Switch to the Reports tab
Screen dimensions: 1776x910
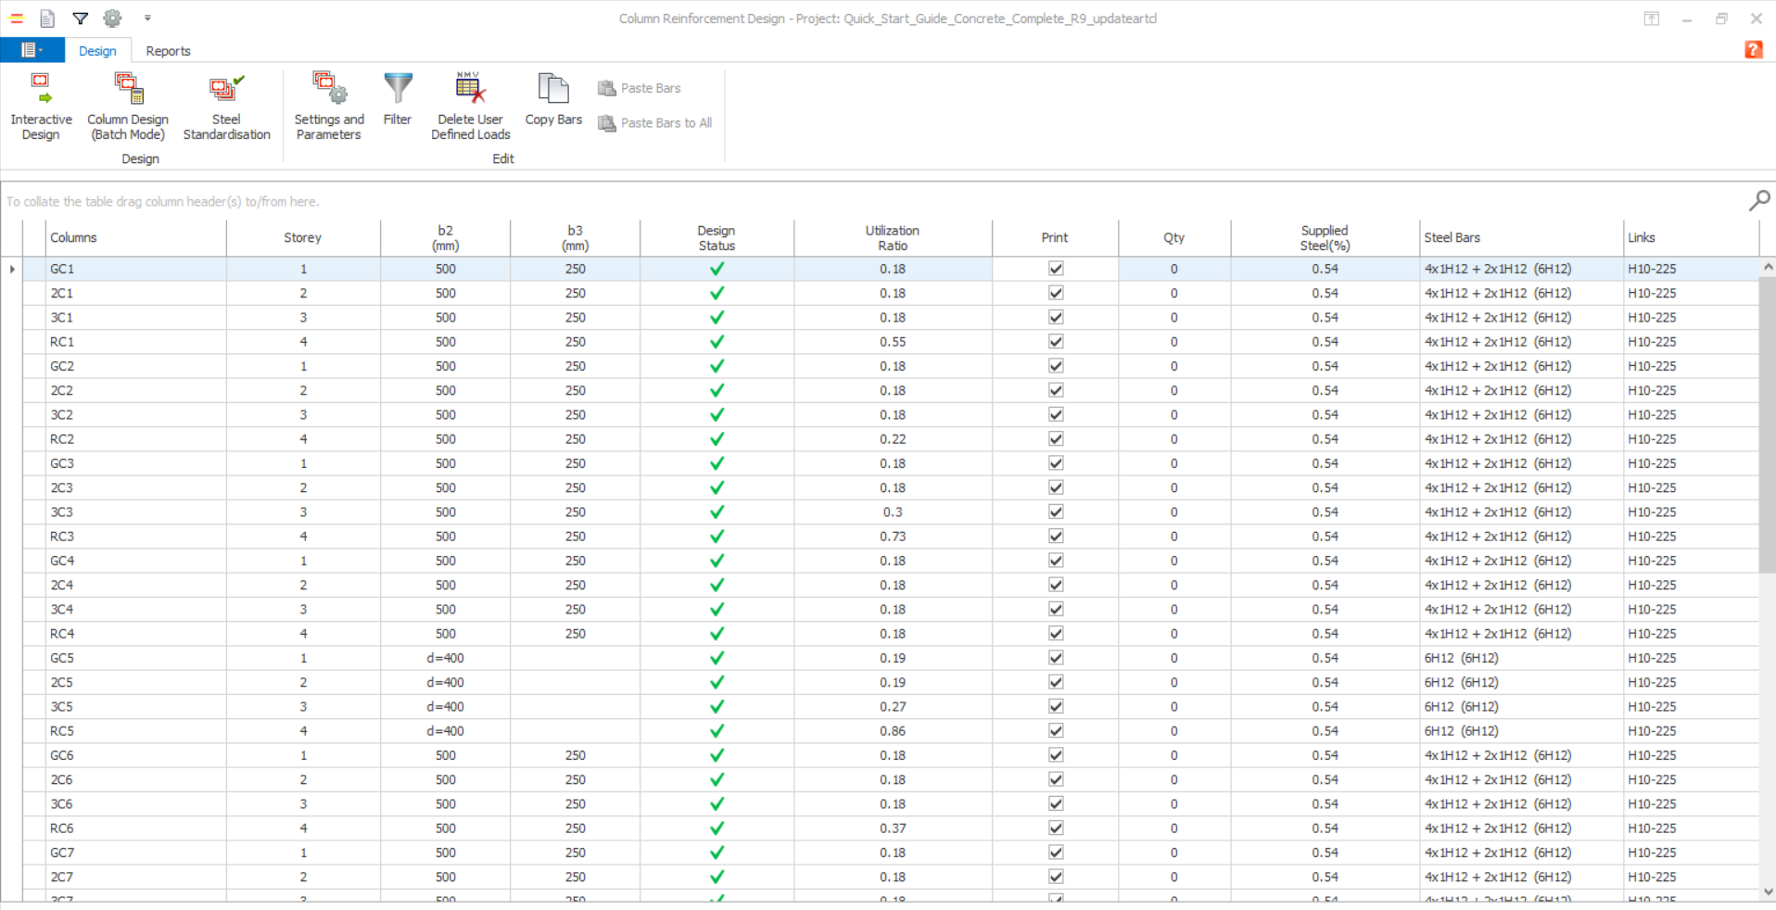coord(168,51)
